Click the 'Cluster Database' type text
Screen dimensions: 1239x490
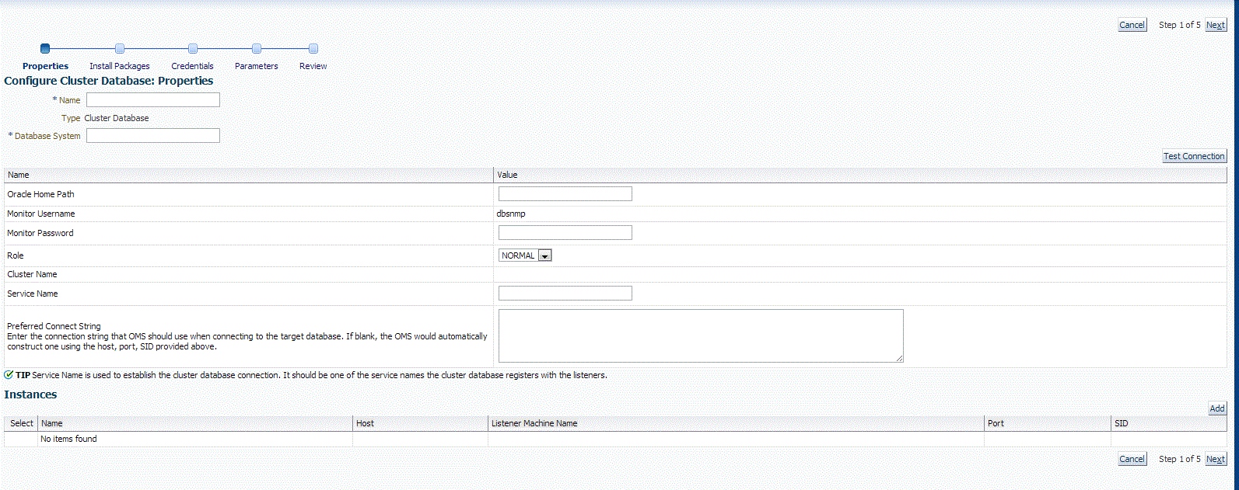[117, 118]
